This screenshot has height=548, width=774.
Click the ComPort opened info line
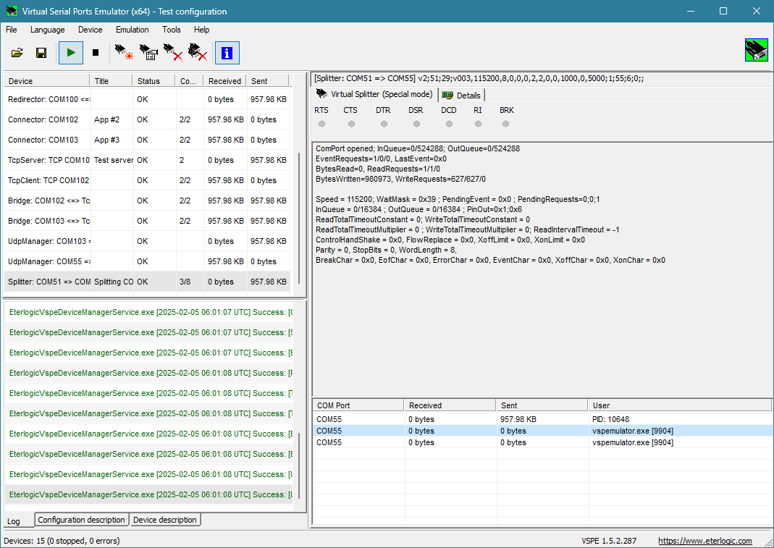(418, 148)
